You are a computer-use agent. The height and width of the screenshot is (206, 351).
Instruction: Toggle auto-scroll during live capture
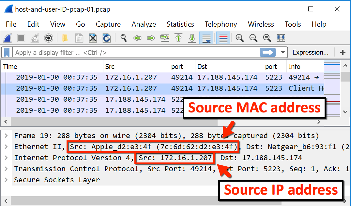(x=206, y=38)
